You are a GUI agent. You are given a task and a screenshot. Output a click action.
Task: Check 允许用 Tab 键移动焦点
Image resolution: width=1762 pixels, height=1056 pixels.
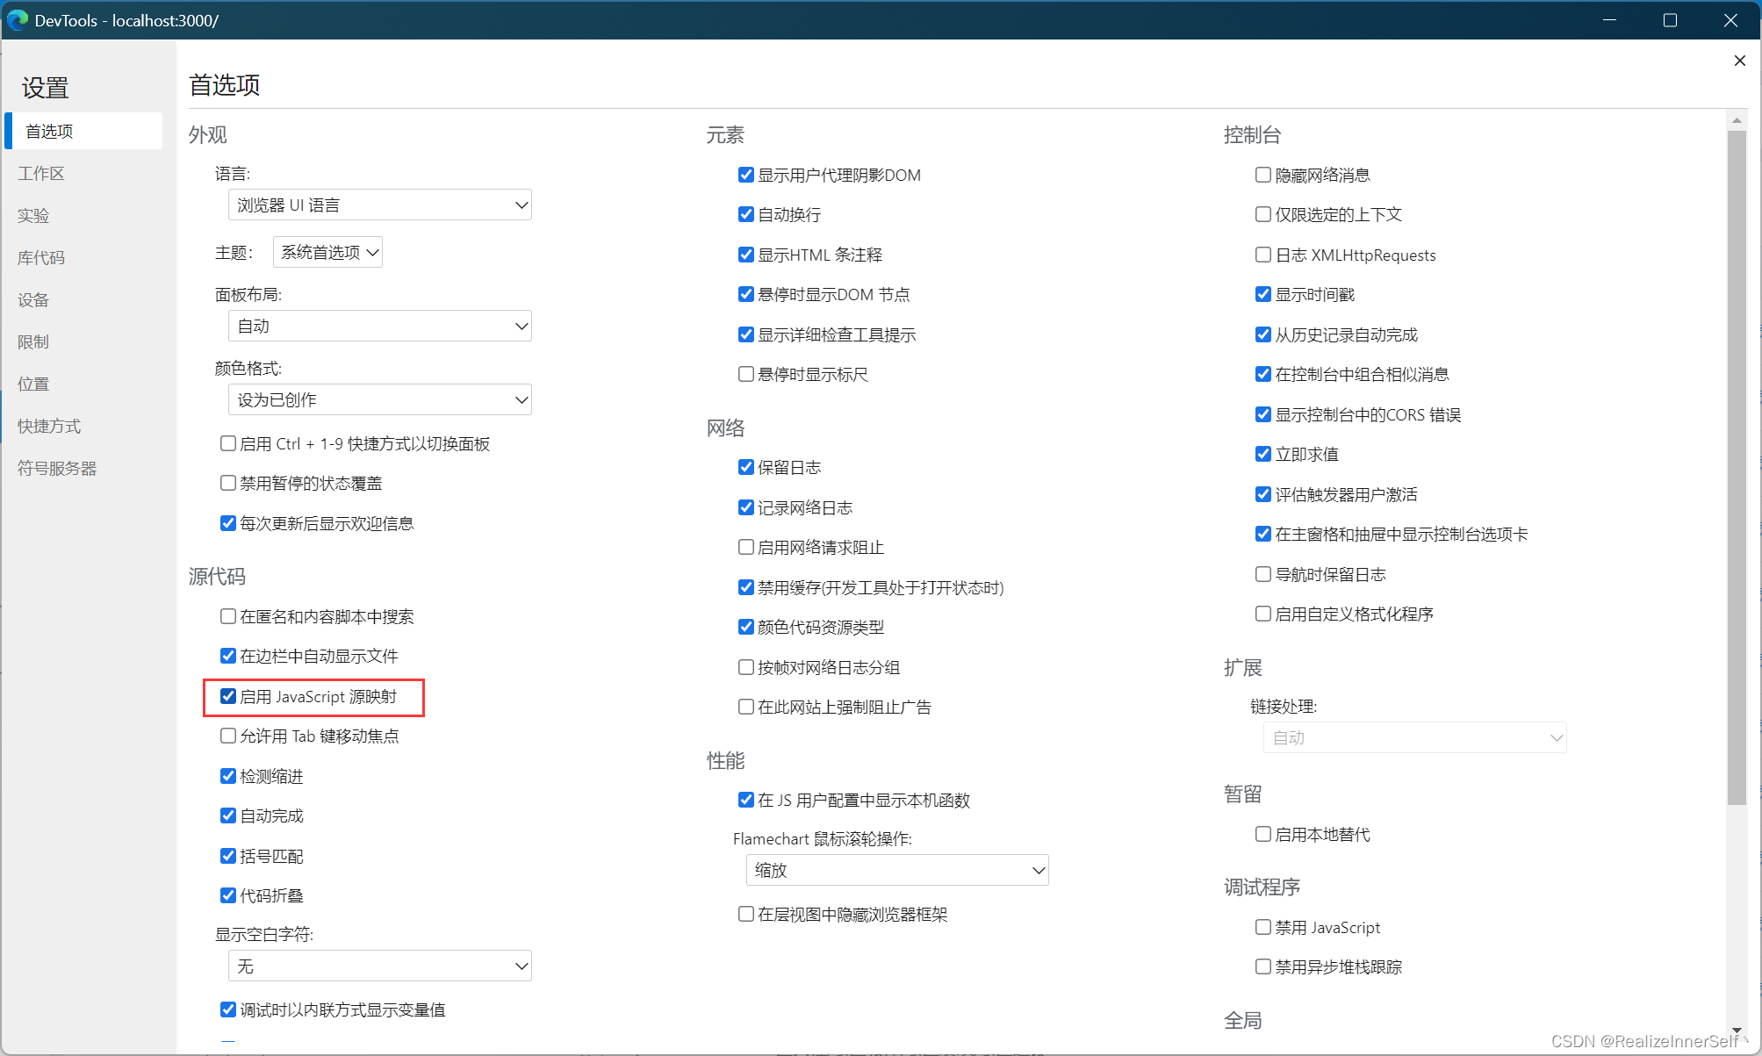click(x=228, y=736)
